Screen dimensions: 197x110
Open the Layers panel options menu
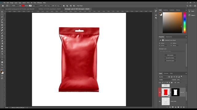pyautogui.click(x=186, y=73)
